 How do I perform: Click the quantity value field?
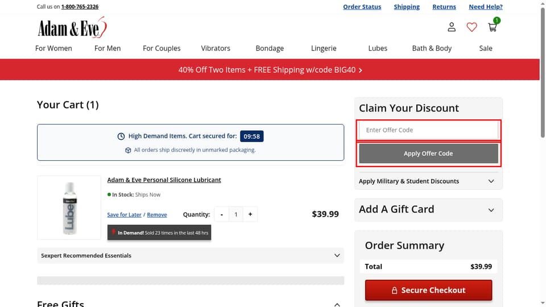coord(235,214)
